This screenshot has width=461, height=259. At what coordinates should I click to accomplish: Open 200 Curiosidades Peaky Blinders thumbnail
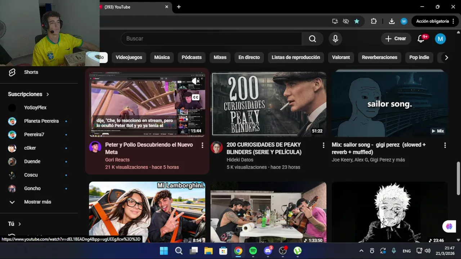(x=269, y=104)
